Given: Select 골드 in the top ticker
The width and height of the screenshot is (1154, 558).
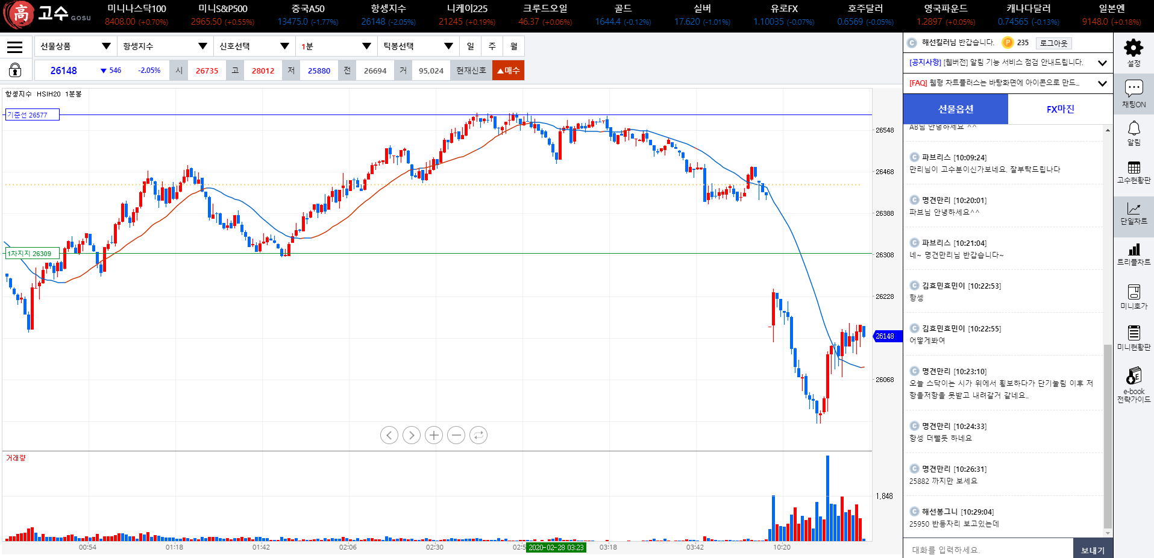Looking at the screenshot, I should point(623,14).
